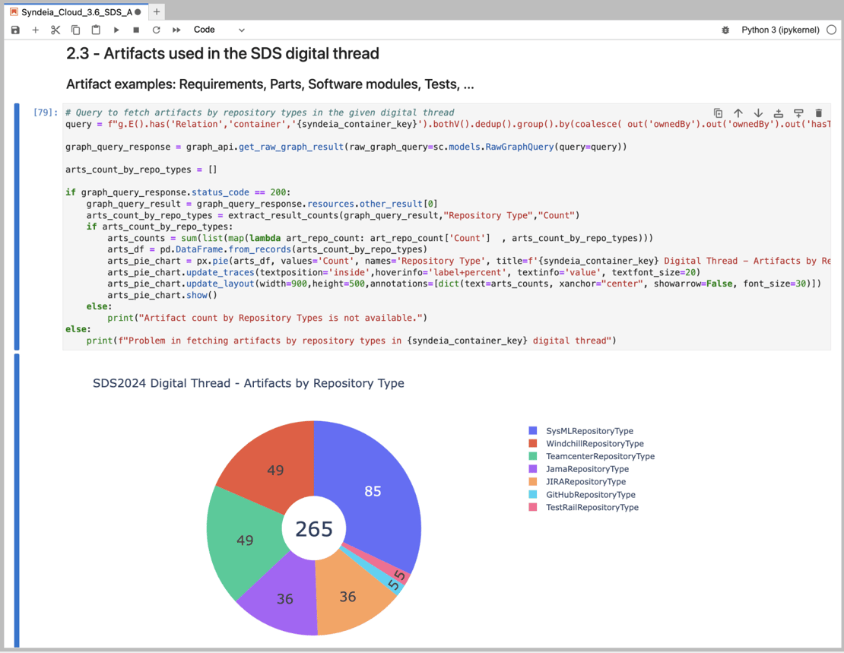Viewport: 844px width, 653px height.
Task: Click the 265 total in the pie center
Action: point(314,529)
